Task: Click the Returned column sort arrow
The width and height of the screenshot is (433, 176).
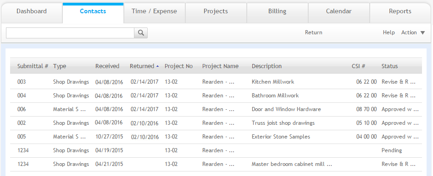Action: pos(157,66)
